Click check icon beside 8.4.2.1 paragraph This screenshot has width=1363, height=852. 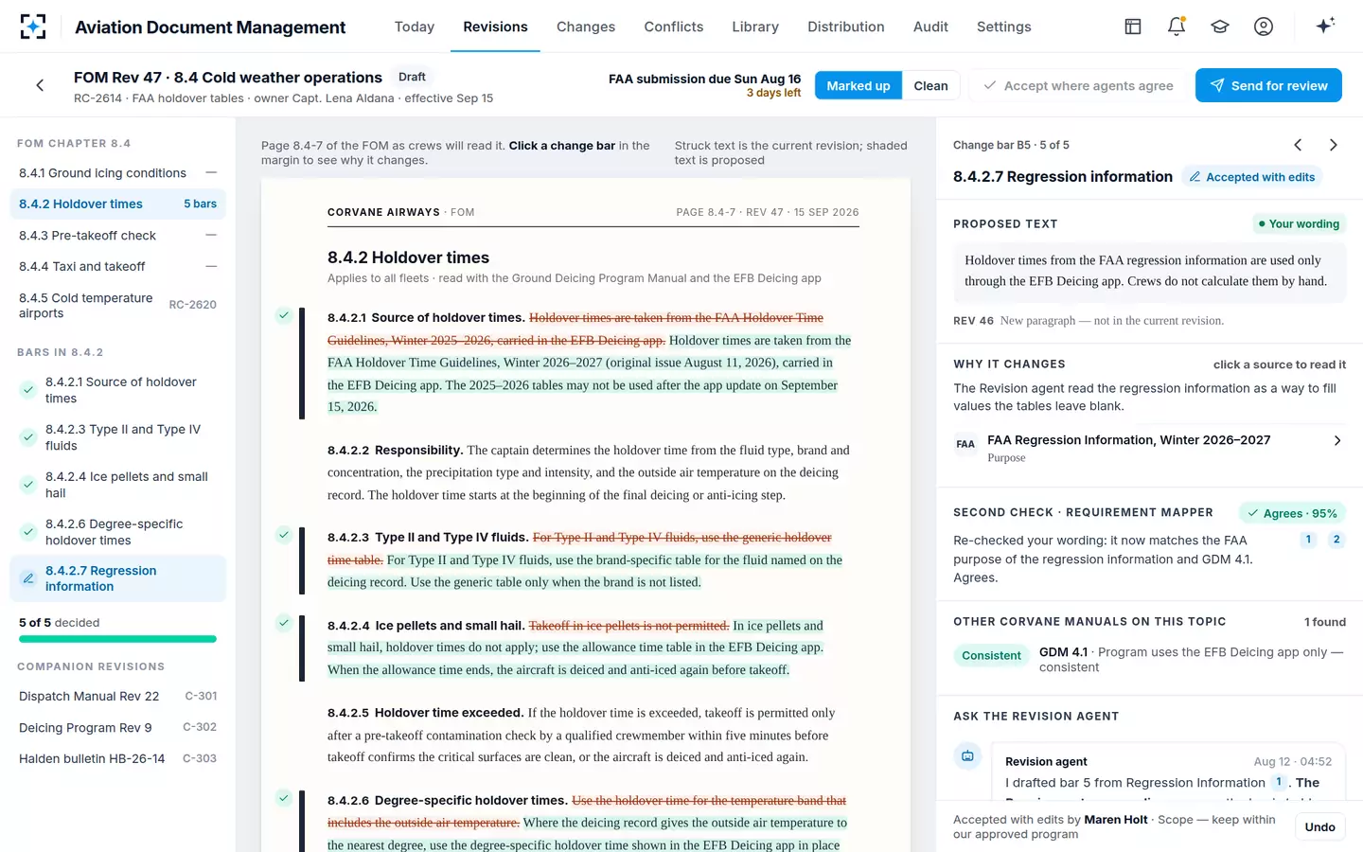coord(283,315)
